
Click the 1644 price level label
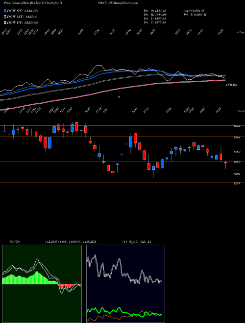[x=237, y=127]
